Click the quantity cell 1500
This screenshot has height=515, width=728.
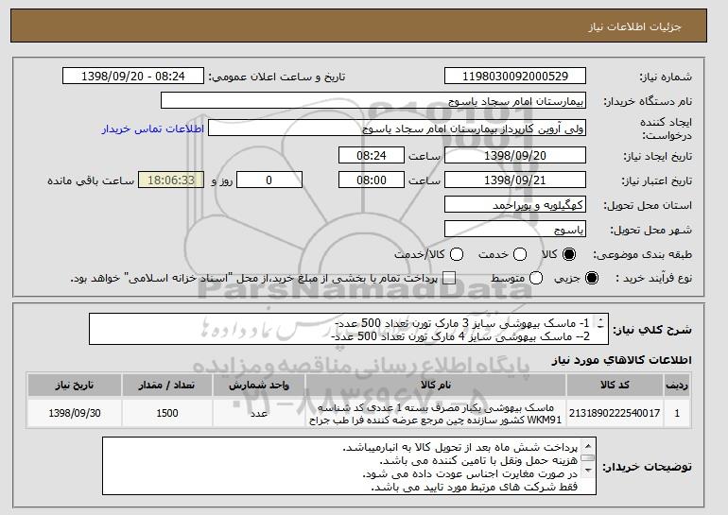[167, 413]
